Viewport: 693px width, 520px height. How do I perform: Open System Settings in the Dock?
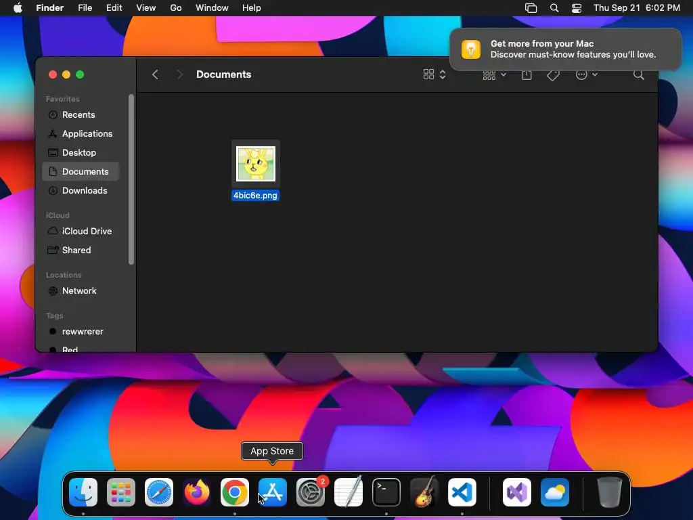click(x=310, y=492)
